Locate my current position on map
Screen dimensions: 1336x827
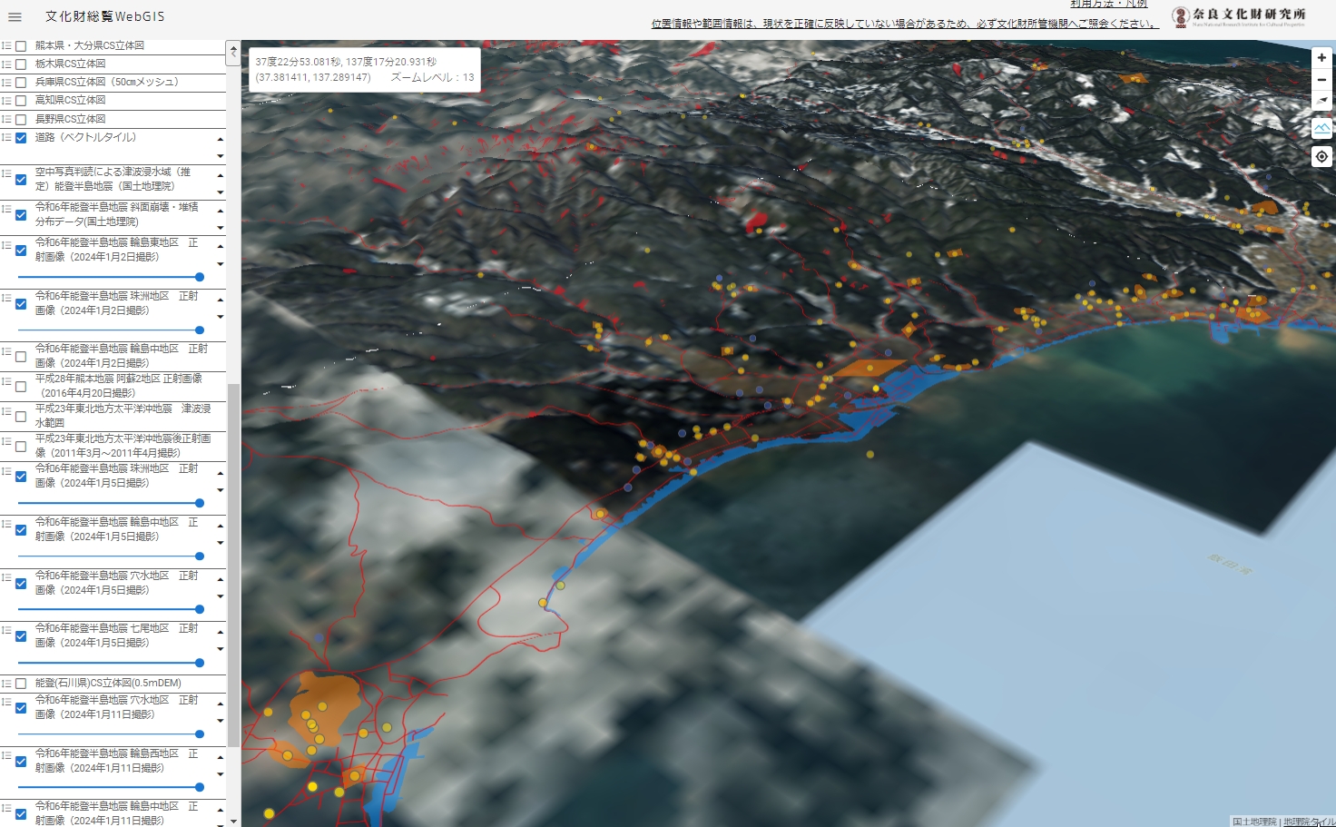coord(1321,157)
